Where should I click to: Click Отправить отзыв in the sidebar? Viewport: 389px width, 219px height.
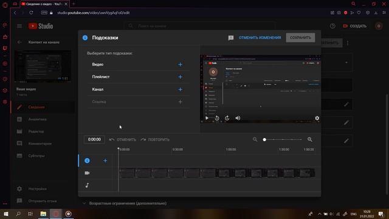click(x=43, y=201)
